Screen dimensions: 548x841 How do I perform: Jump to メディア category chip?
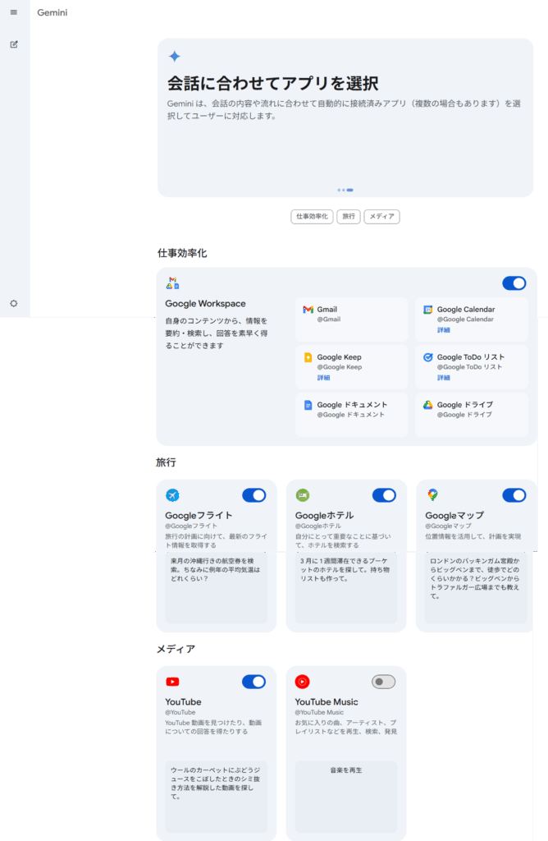tap(382, 217)
